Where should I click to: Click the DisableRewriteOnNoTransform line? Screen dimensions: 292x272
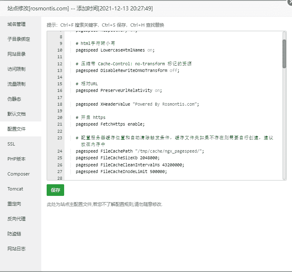127,70
